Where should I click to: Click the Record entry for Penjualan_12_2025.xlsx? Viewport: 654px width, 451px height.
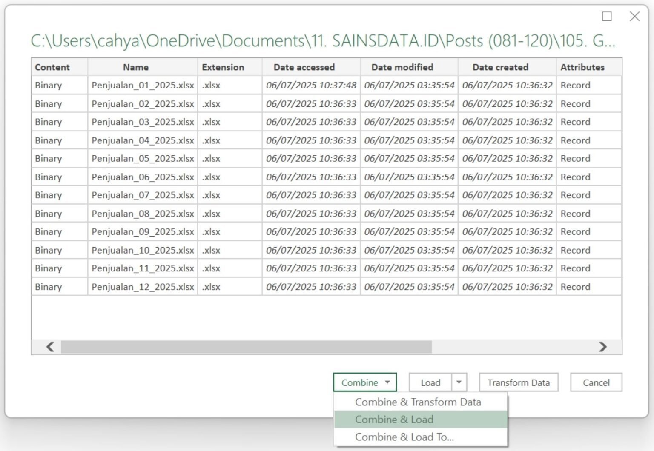[x=575, y=287]
